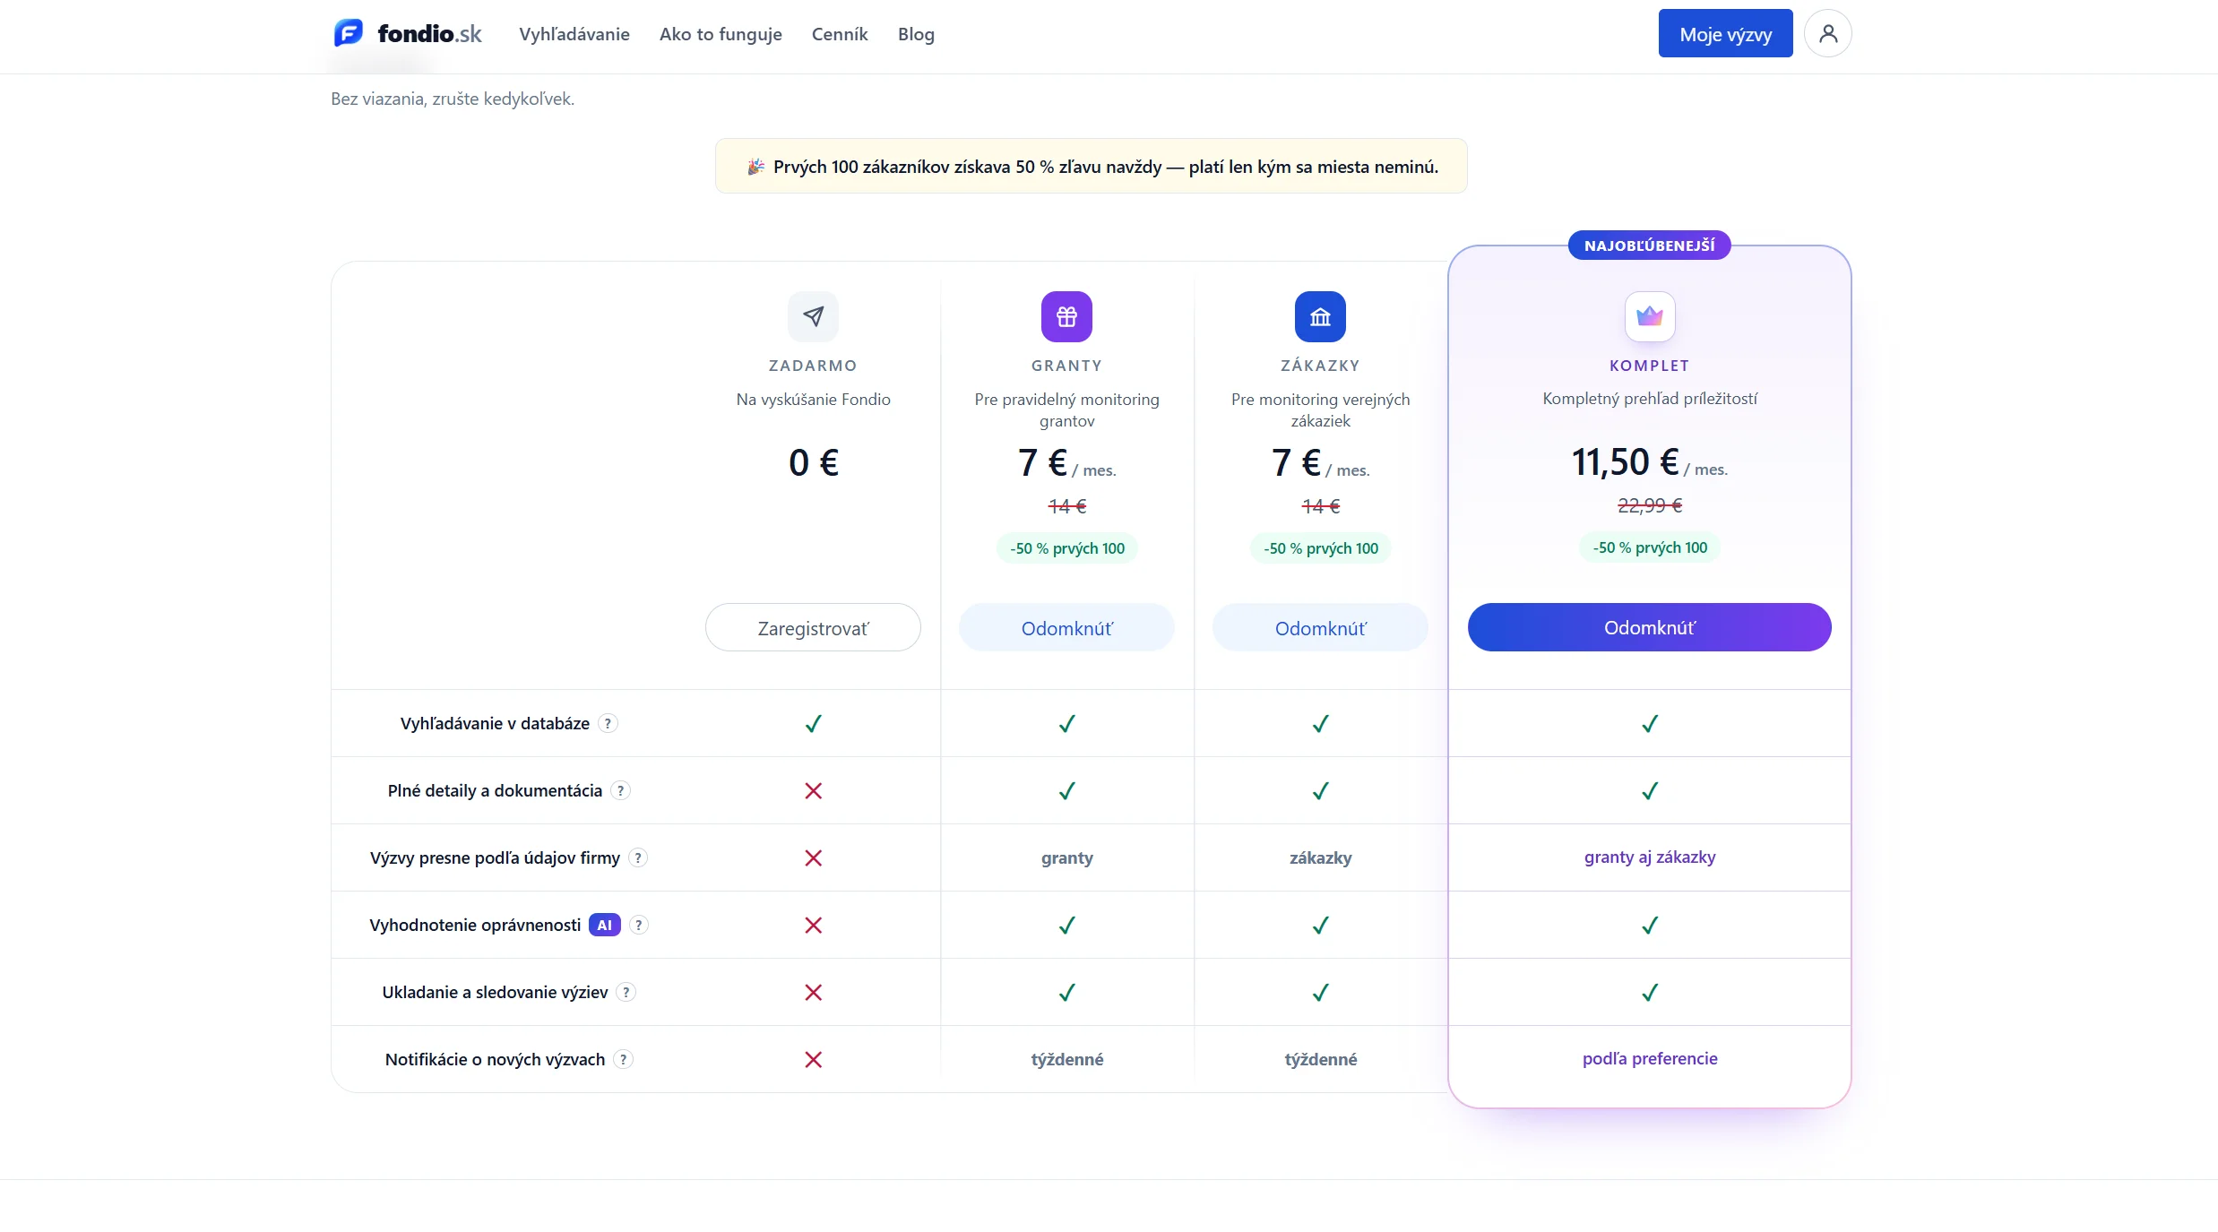Click the NAJOBĽÚBENEJŠÍ badge
Screen dimensions: 2218x1232
(x=1650, y=246)
